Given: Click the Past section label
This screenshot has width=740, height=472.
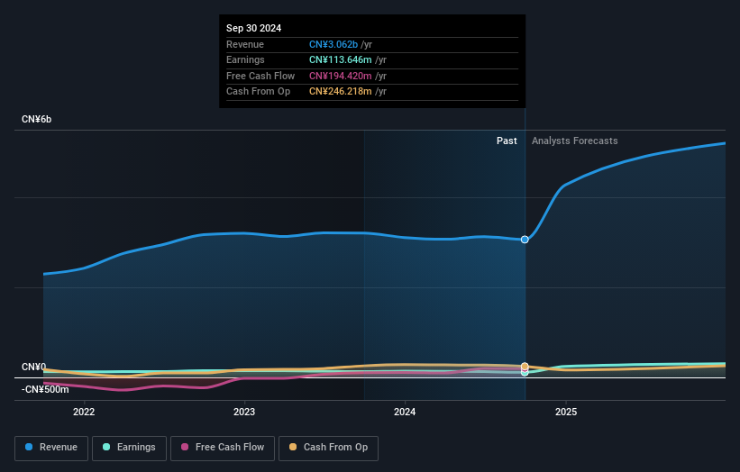Looking at the screenshot, I should pyautogui.click(x=507, y=141).
